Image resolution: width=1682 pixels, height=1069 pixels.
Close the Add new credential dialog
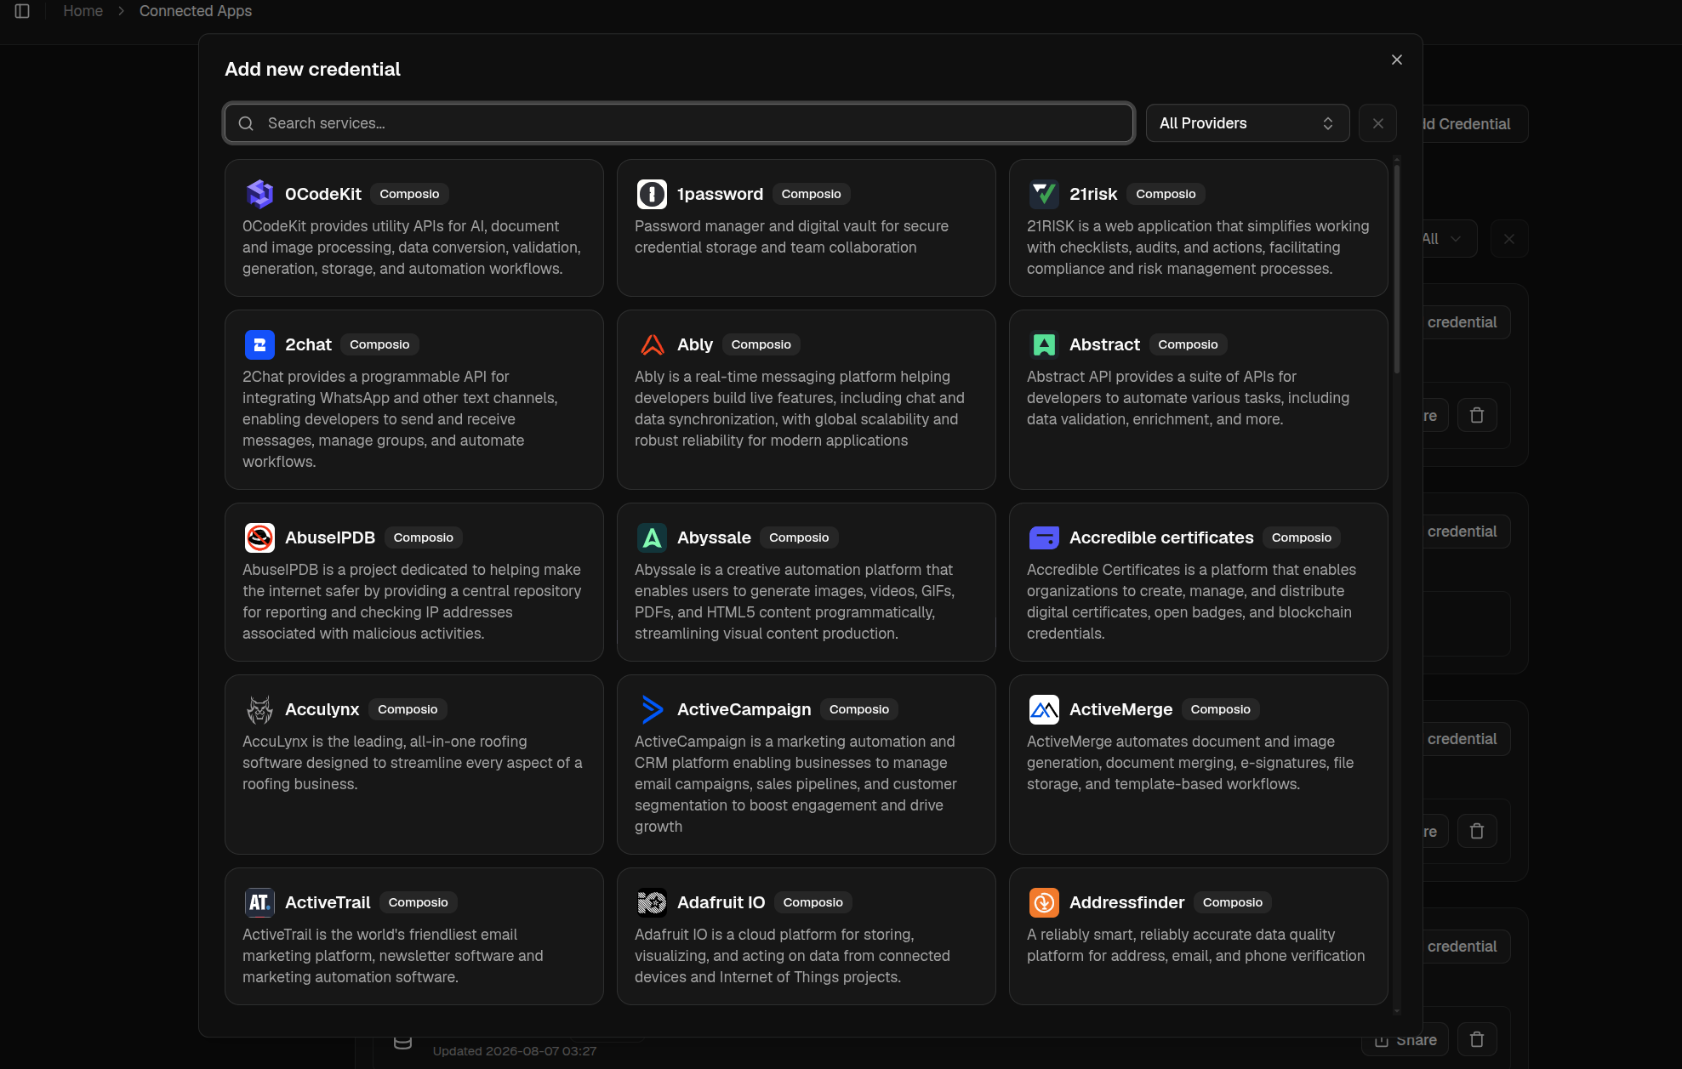1396,60
